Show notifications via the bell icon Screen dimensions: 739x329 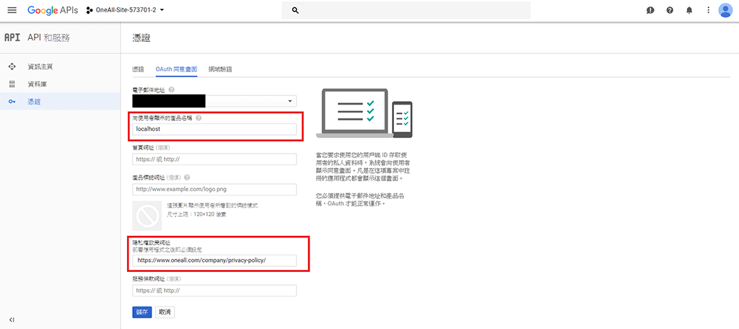coord(688,11)
